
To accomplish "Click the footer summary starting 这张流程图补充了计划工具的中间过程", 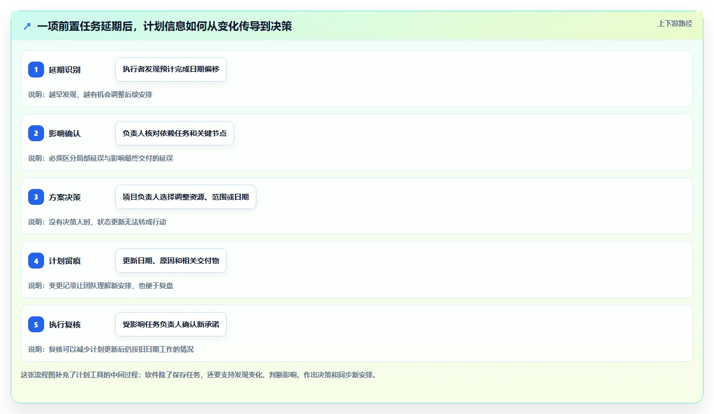I will tap(199, 375).
